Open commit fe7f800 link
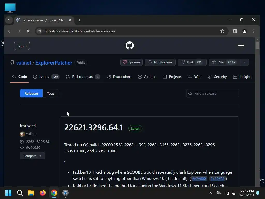 [x=199, y=179]
